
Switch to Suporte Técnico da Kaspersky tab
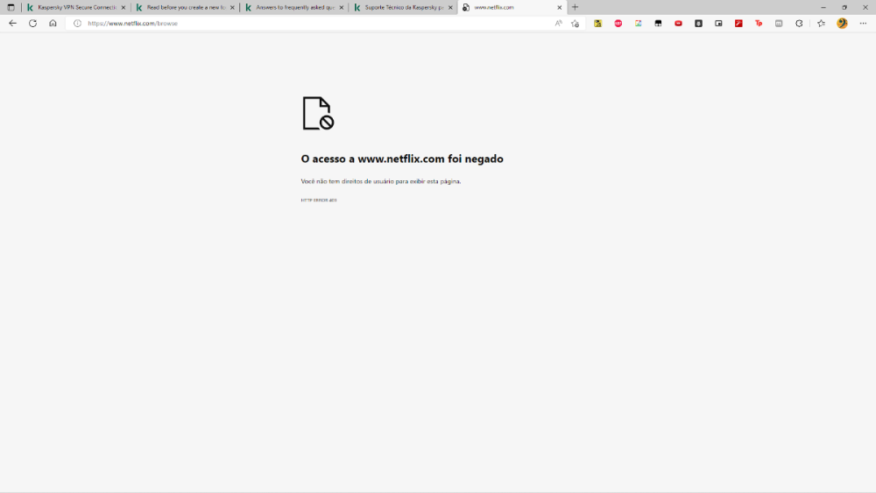(404, 7)
